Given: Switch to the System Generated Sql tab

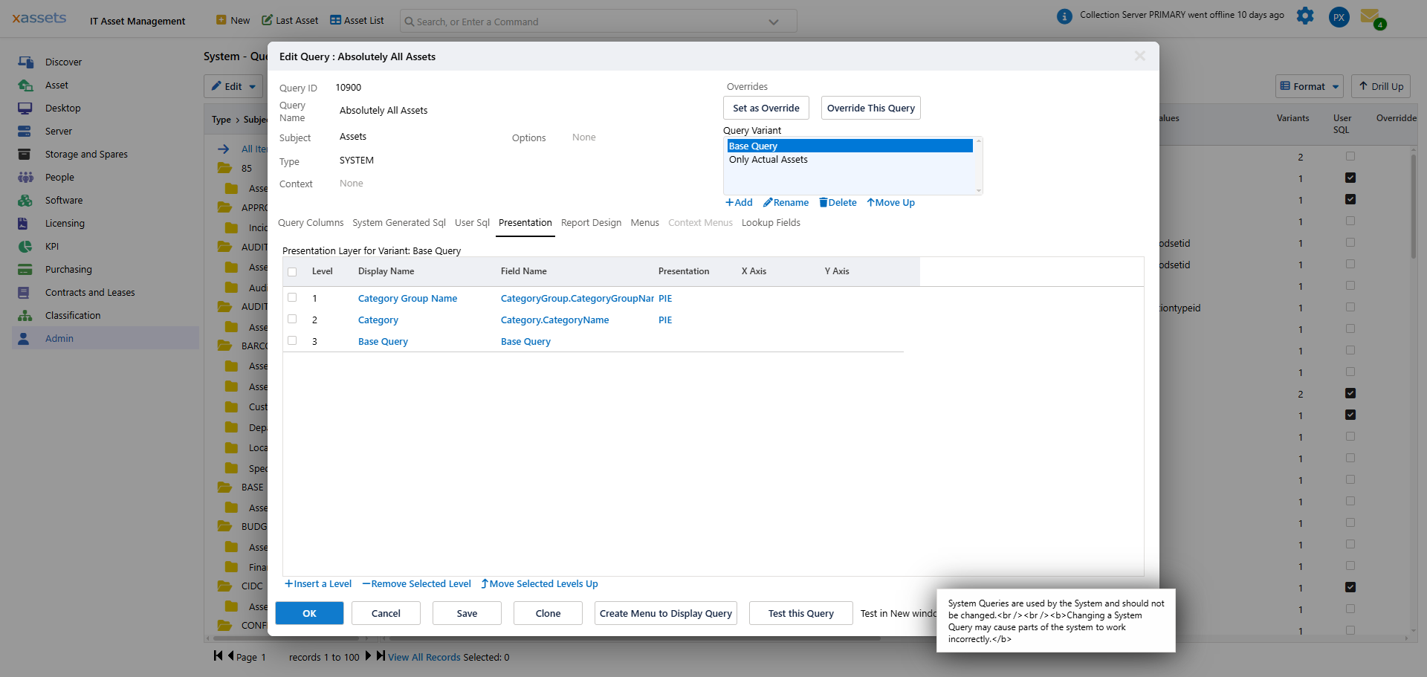Looking at the screenshot, I should pyautogui.click(x=398, y=222).
